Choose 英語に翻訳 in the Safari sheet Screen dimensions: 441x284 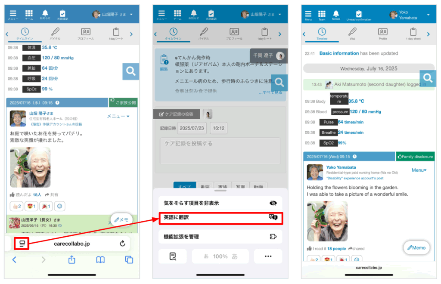[x=220, y=218]
